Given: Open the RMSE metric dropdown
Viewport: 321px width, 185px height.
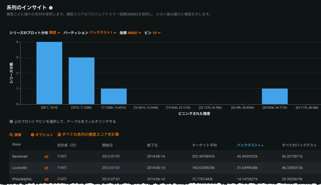Looking at the screenshot, I should coord(135,33).
